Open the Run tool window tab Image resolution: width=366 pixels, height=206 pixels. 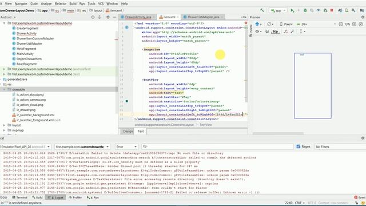pos(93,197)
